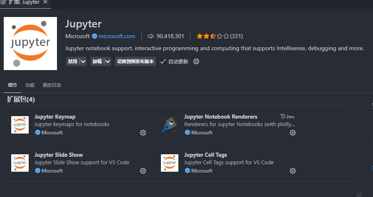Open the gear menu for Jupyter Keymap
The image size is (373, 197).
143,133
